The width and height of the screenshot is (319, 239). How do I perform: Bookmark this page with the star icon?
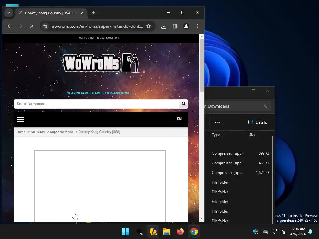[148, 26]
